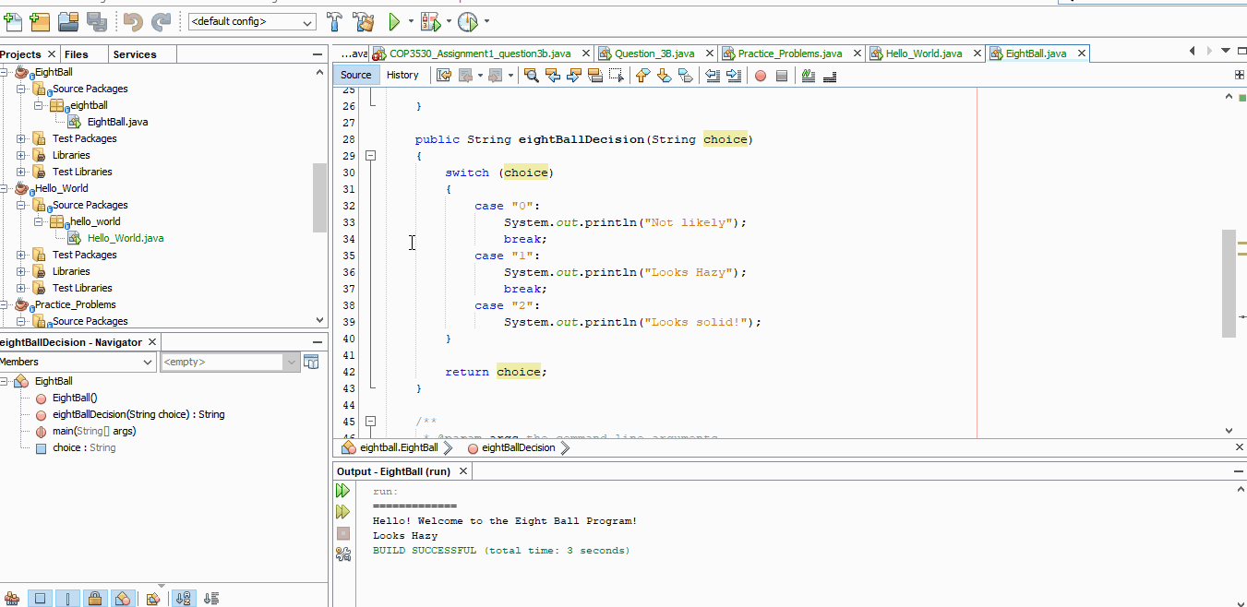Click Clean and Build Project icon

click(x=364, y=21)
